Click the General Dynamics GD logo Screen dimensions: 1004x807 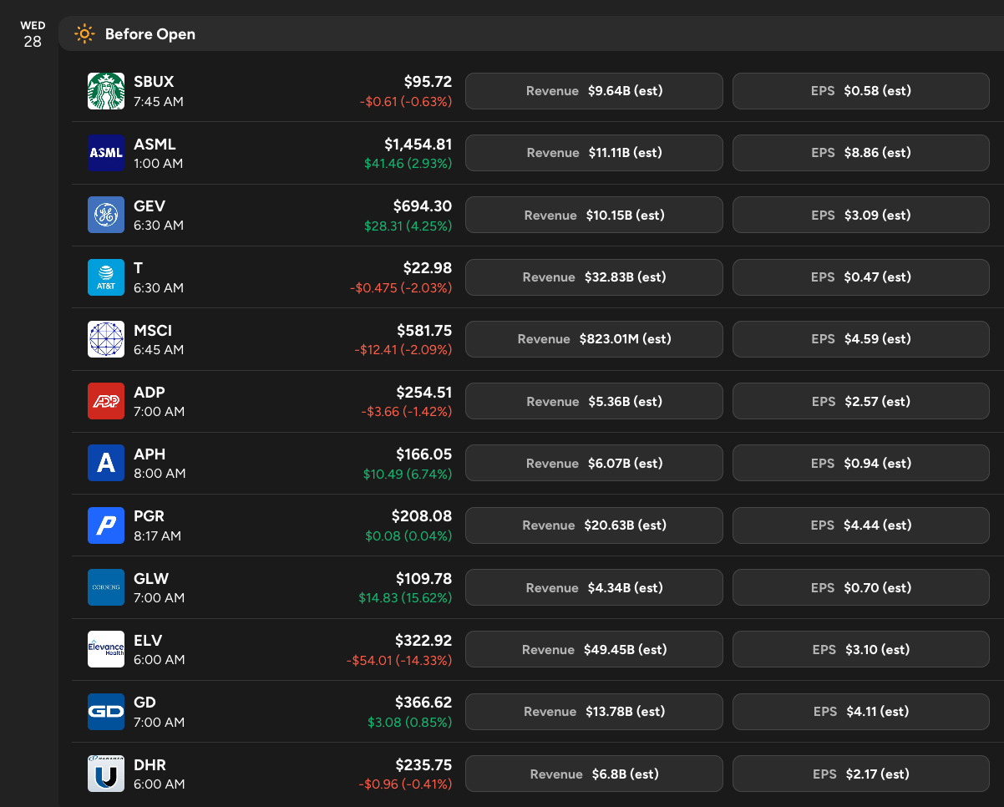pos(106,712)
